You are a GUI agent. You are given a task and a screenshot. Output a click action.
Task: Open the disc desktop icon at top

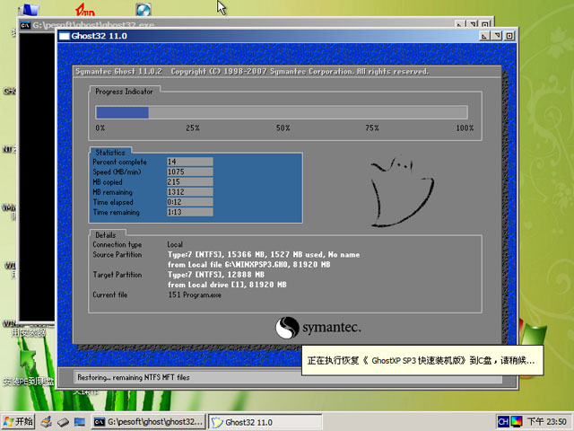[x=143, y=10]
